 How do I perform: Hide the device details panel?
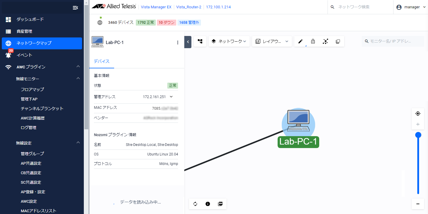click(x=188, y=42)
